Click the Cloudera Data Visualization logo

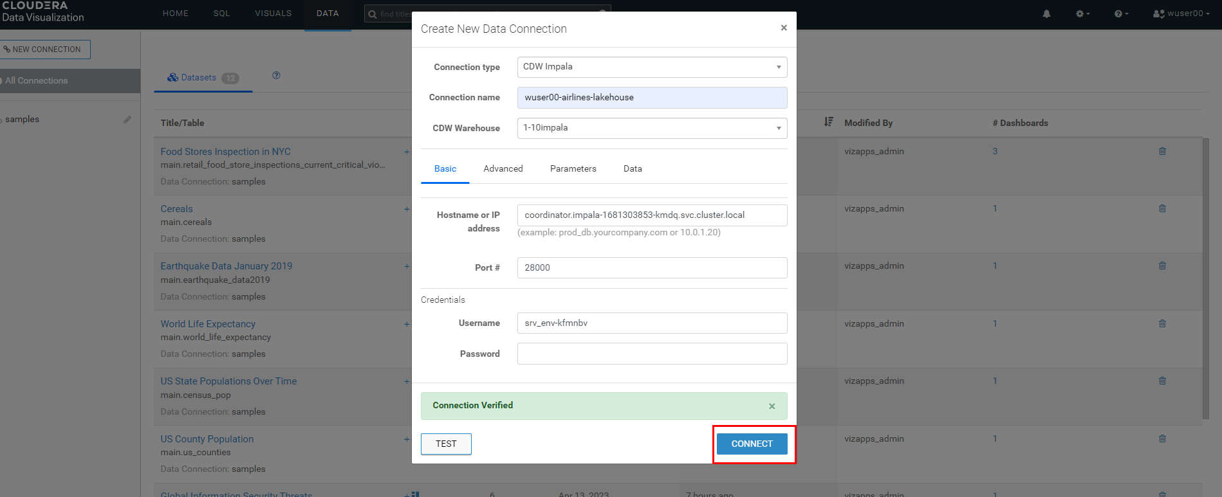click(x=42, y=12)
